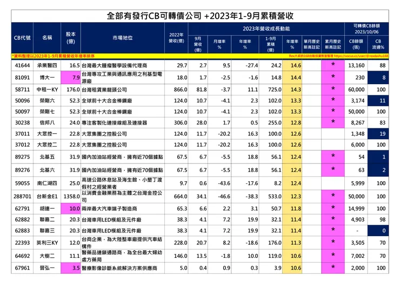Click the CB流通% column header

(378, 44)
